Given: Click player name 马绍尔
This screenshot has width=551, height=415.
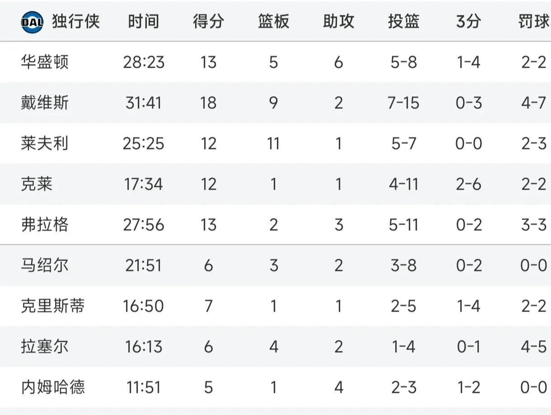Looking at the screenshot, I should pos(45,266).
